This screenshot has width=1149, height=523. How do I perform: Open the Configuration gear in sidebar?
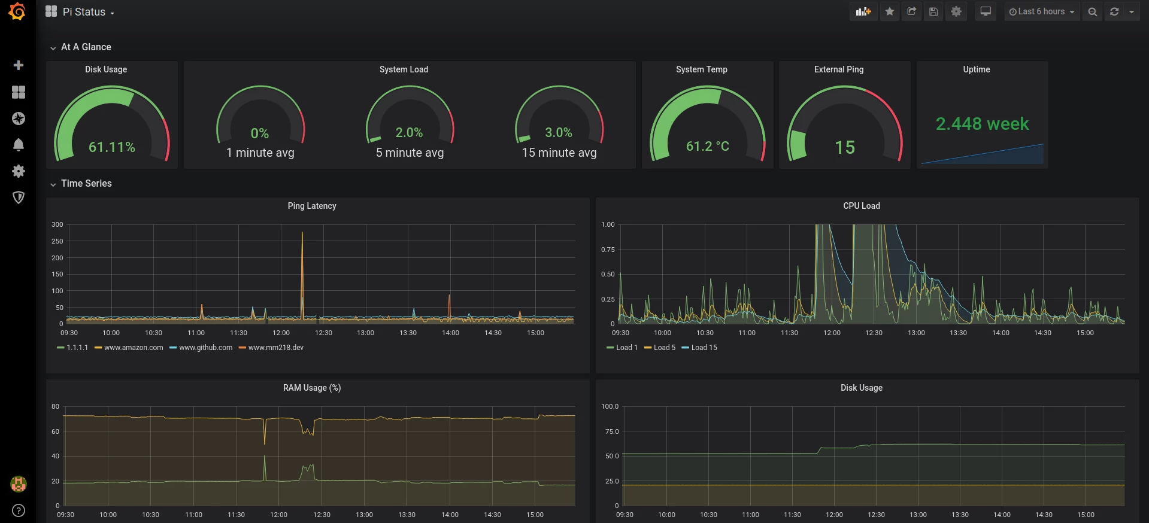point(19,171)
